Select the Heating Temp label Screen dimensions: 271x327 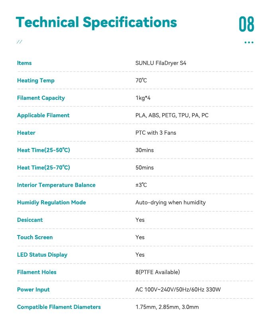(x=35, y=80)
